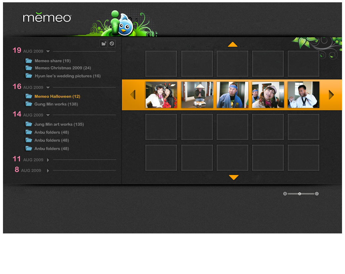Open photo of man in straw hat
The width and height of the screenshot is (345, 274).
pyautogui.click(x=197, y=95)
